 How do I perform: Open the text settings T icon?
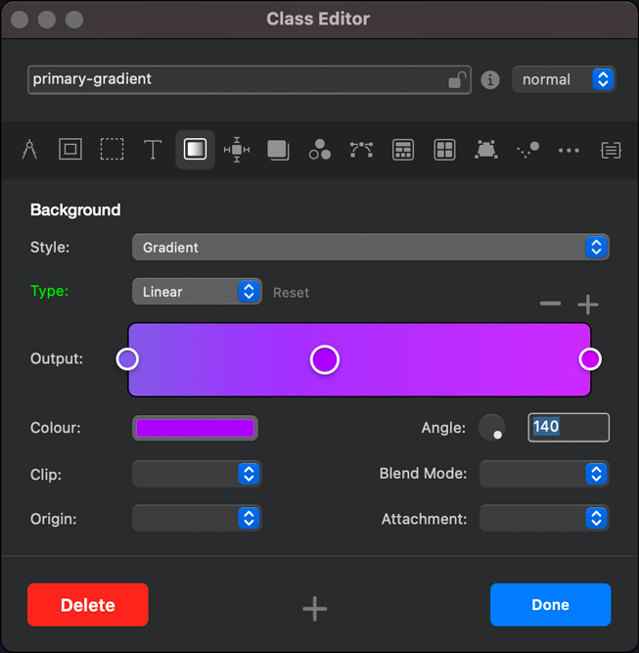(153, 150)
